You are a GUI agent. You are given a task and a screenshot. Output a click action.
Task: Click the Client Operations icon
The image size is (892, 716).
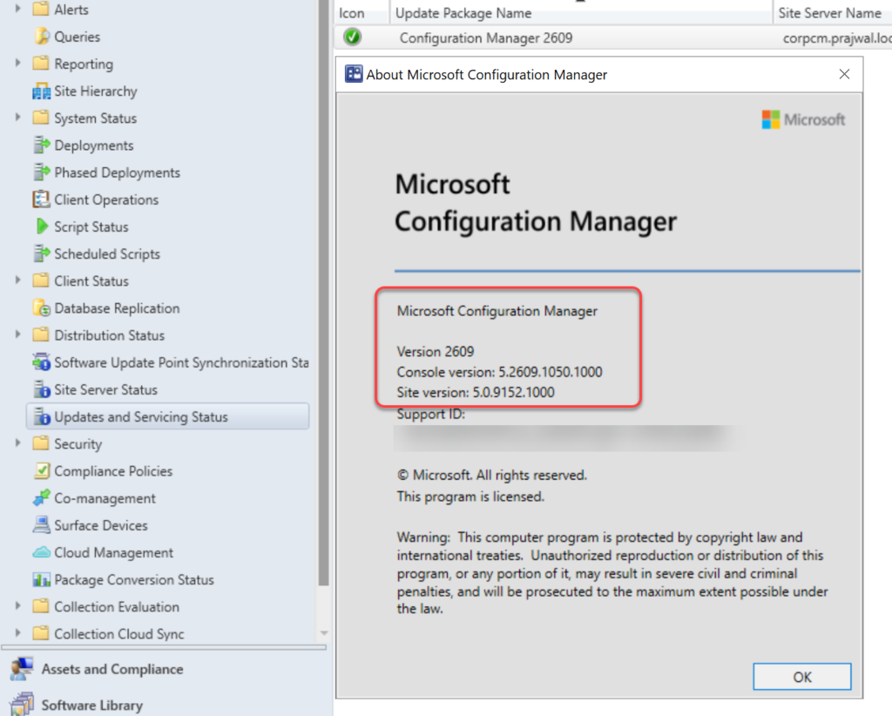41,199
